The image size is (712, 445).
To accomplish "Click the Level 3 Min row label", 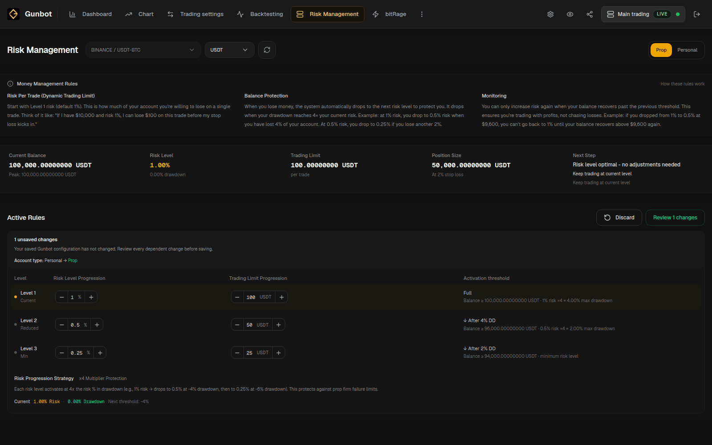I will tap(28, 352).
